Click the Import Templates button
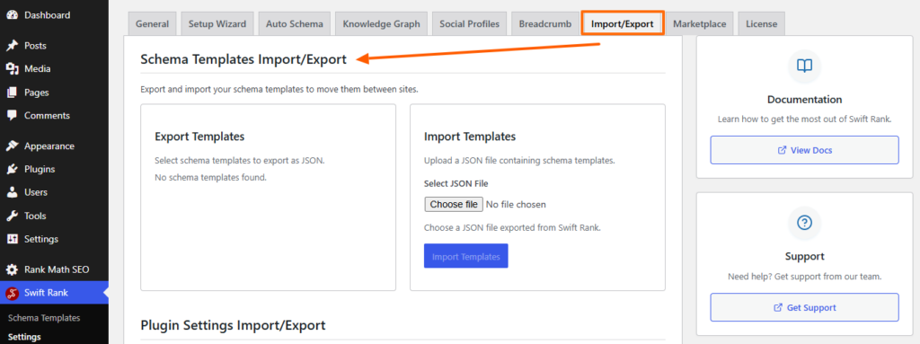 (466, 257)
